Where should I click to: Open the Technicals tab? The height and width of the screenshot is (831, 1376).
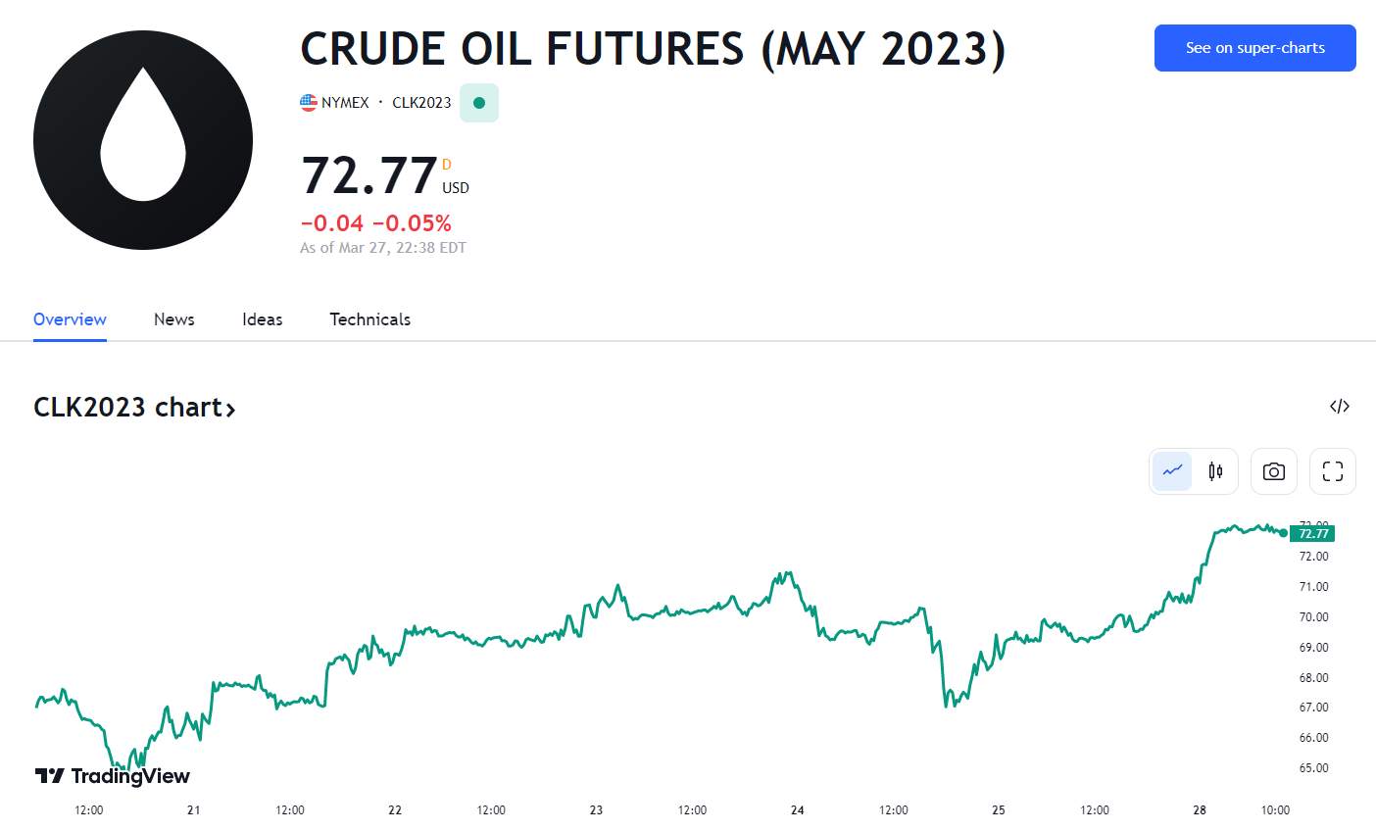pyautogui.click(x=370, y=319)
